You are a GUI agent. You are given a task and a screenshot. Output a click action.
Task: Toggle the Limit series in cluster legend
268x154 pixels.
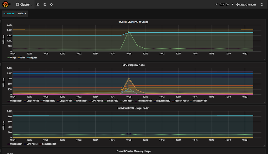[22, 57]
